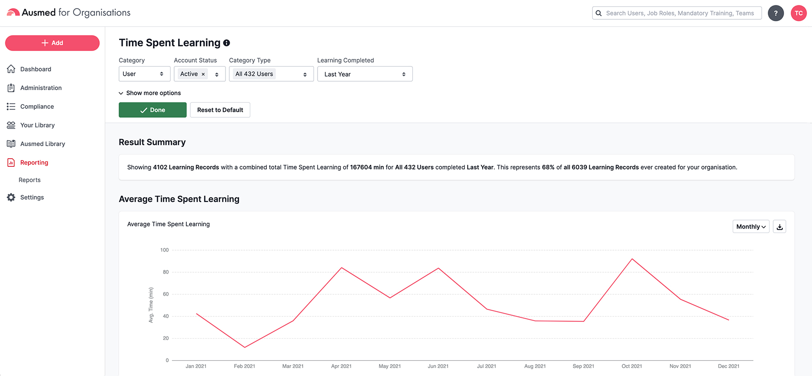
Task: Click the Add button
Action: (52, 43)
